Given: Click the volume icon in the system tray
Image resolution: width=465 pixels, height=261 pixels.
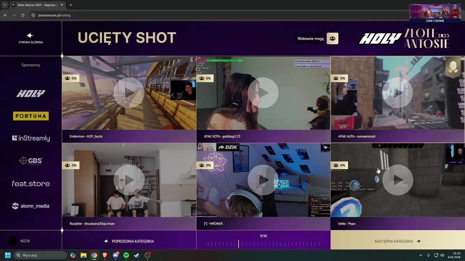Looking at the screenshot, I should point(442,255).
